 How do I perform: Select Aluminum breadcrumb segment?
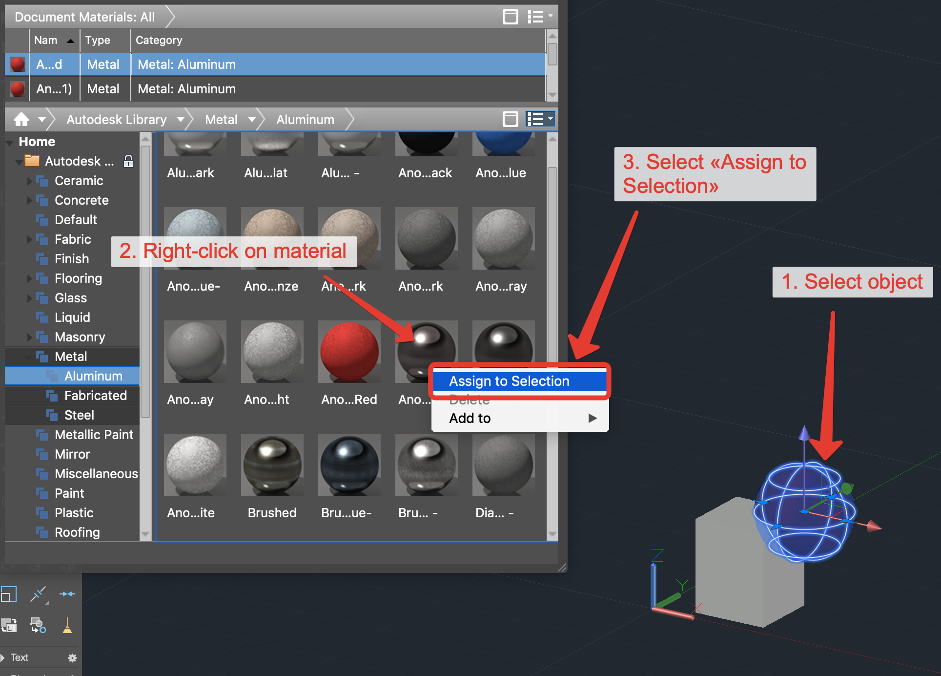click(306, 120)
